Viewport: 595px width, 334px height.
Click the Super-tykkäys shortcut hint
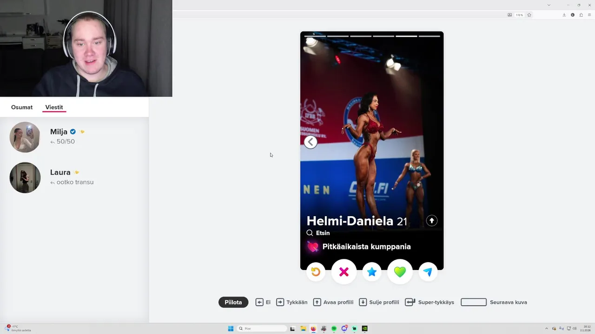pyautogui.click(x=430, y=302)
